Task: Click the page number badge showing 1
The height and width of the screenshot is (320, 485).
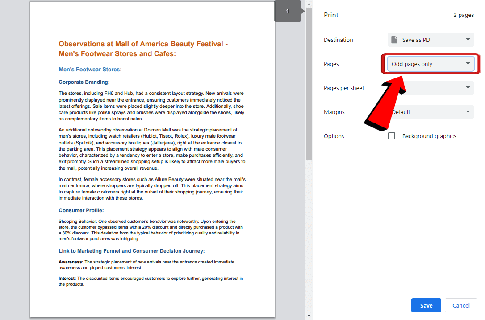Action: [288, 11]
